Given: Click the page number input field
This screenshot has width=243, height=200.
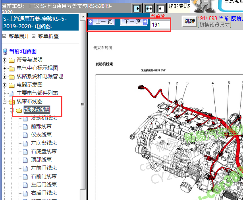Looking at the screenshot, I should (160, 25).
